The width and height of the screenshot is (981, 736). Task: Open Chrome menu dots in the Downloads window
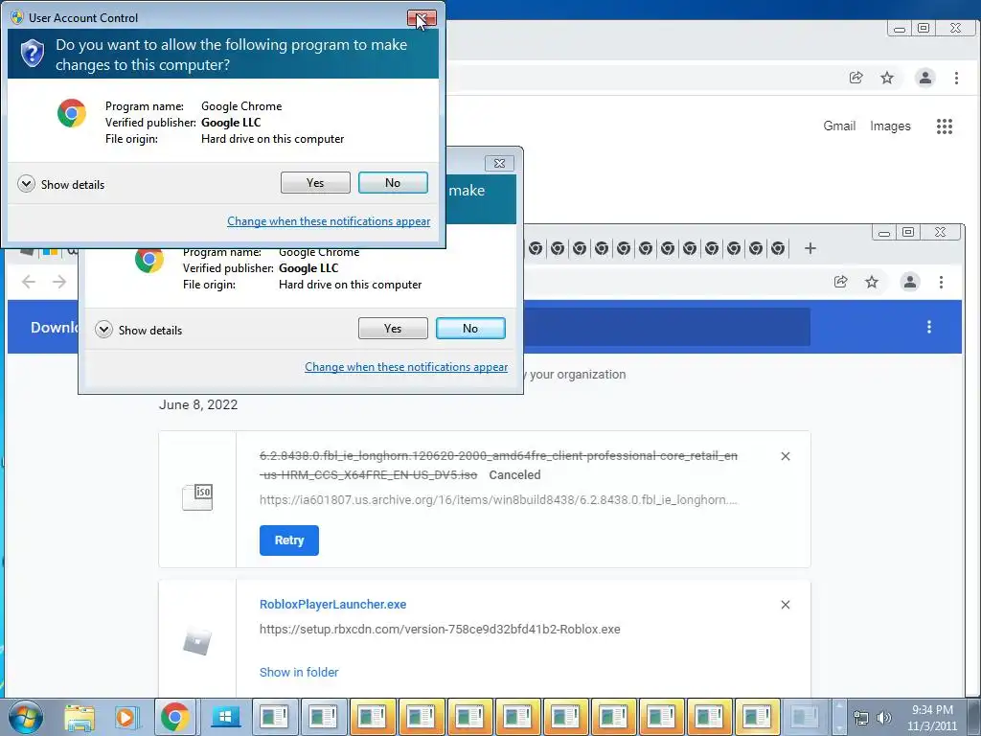[x=941, y=282]
